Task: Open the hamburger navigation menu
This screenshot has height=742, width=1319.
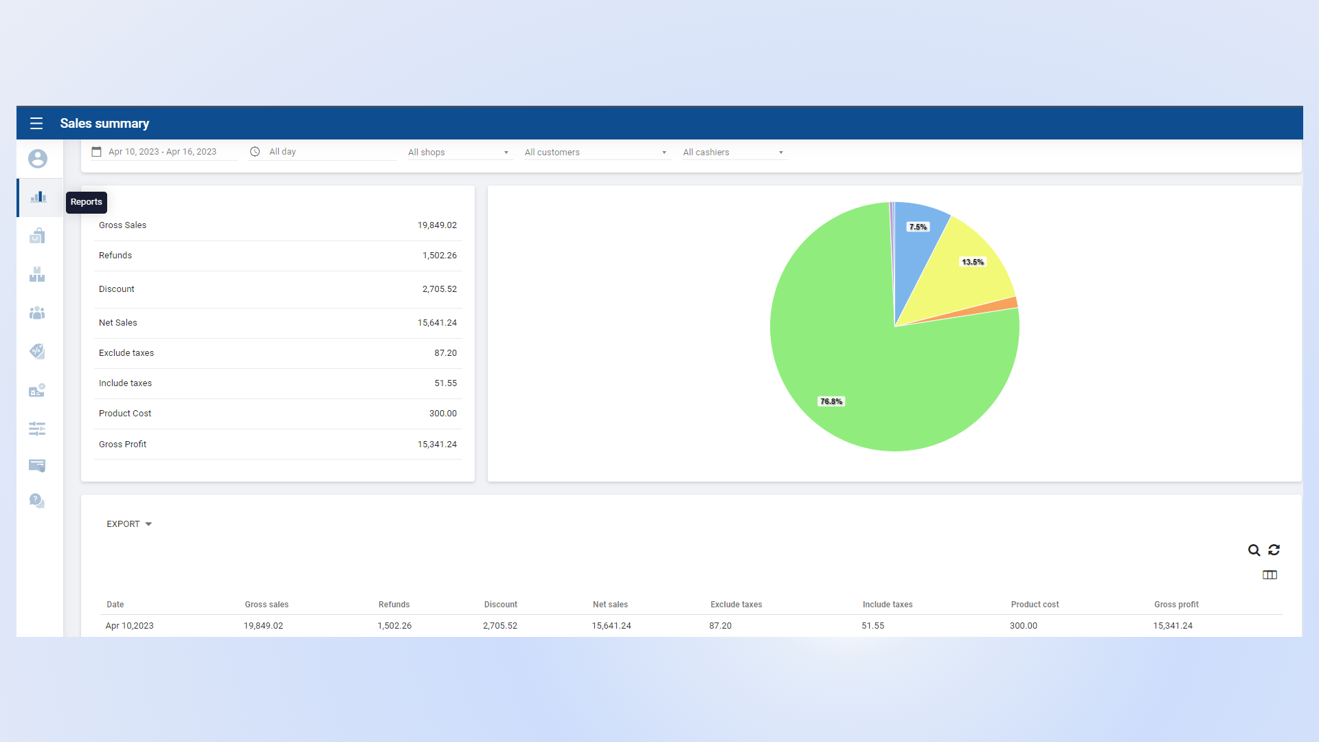Action: [x=36, y=124]
